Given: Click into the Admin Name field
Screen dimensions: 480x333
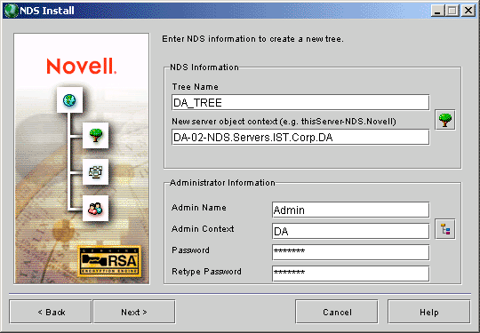Looking at the screenshot, I should [350, 210].
